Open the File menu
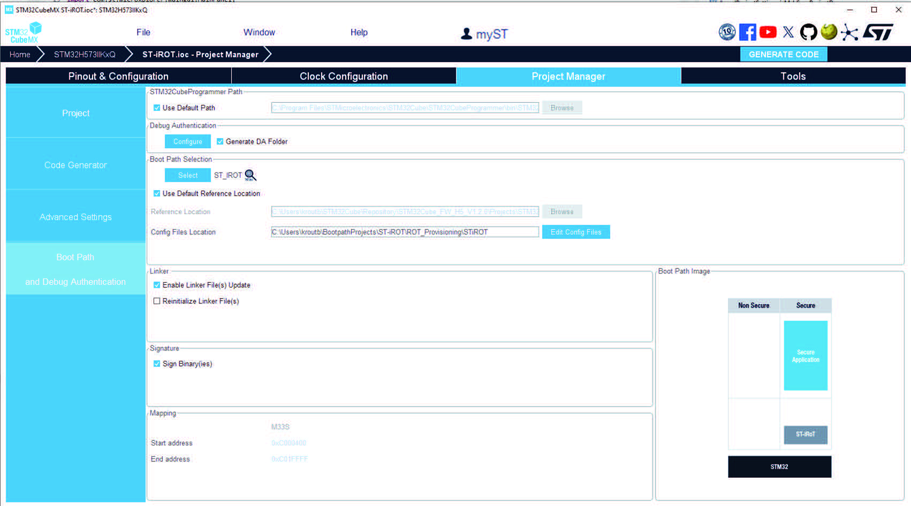The width and height of the screenshot is (911, 506). pos(143,32)
